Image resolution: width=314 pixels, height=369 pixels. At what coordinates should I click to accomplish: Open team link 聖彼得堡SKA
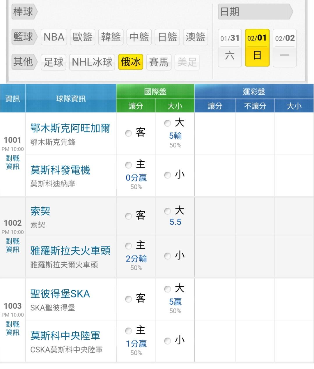(60, 294)
